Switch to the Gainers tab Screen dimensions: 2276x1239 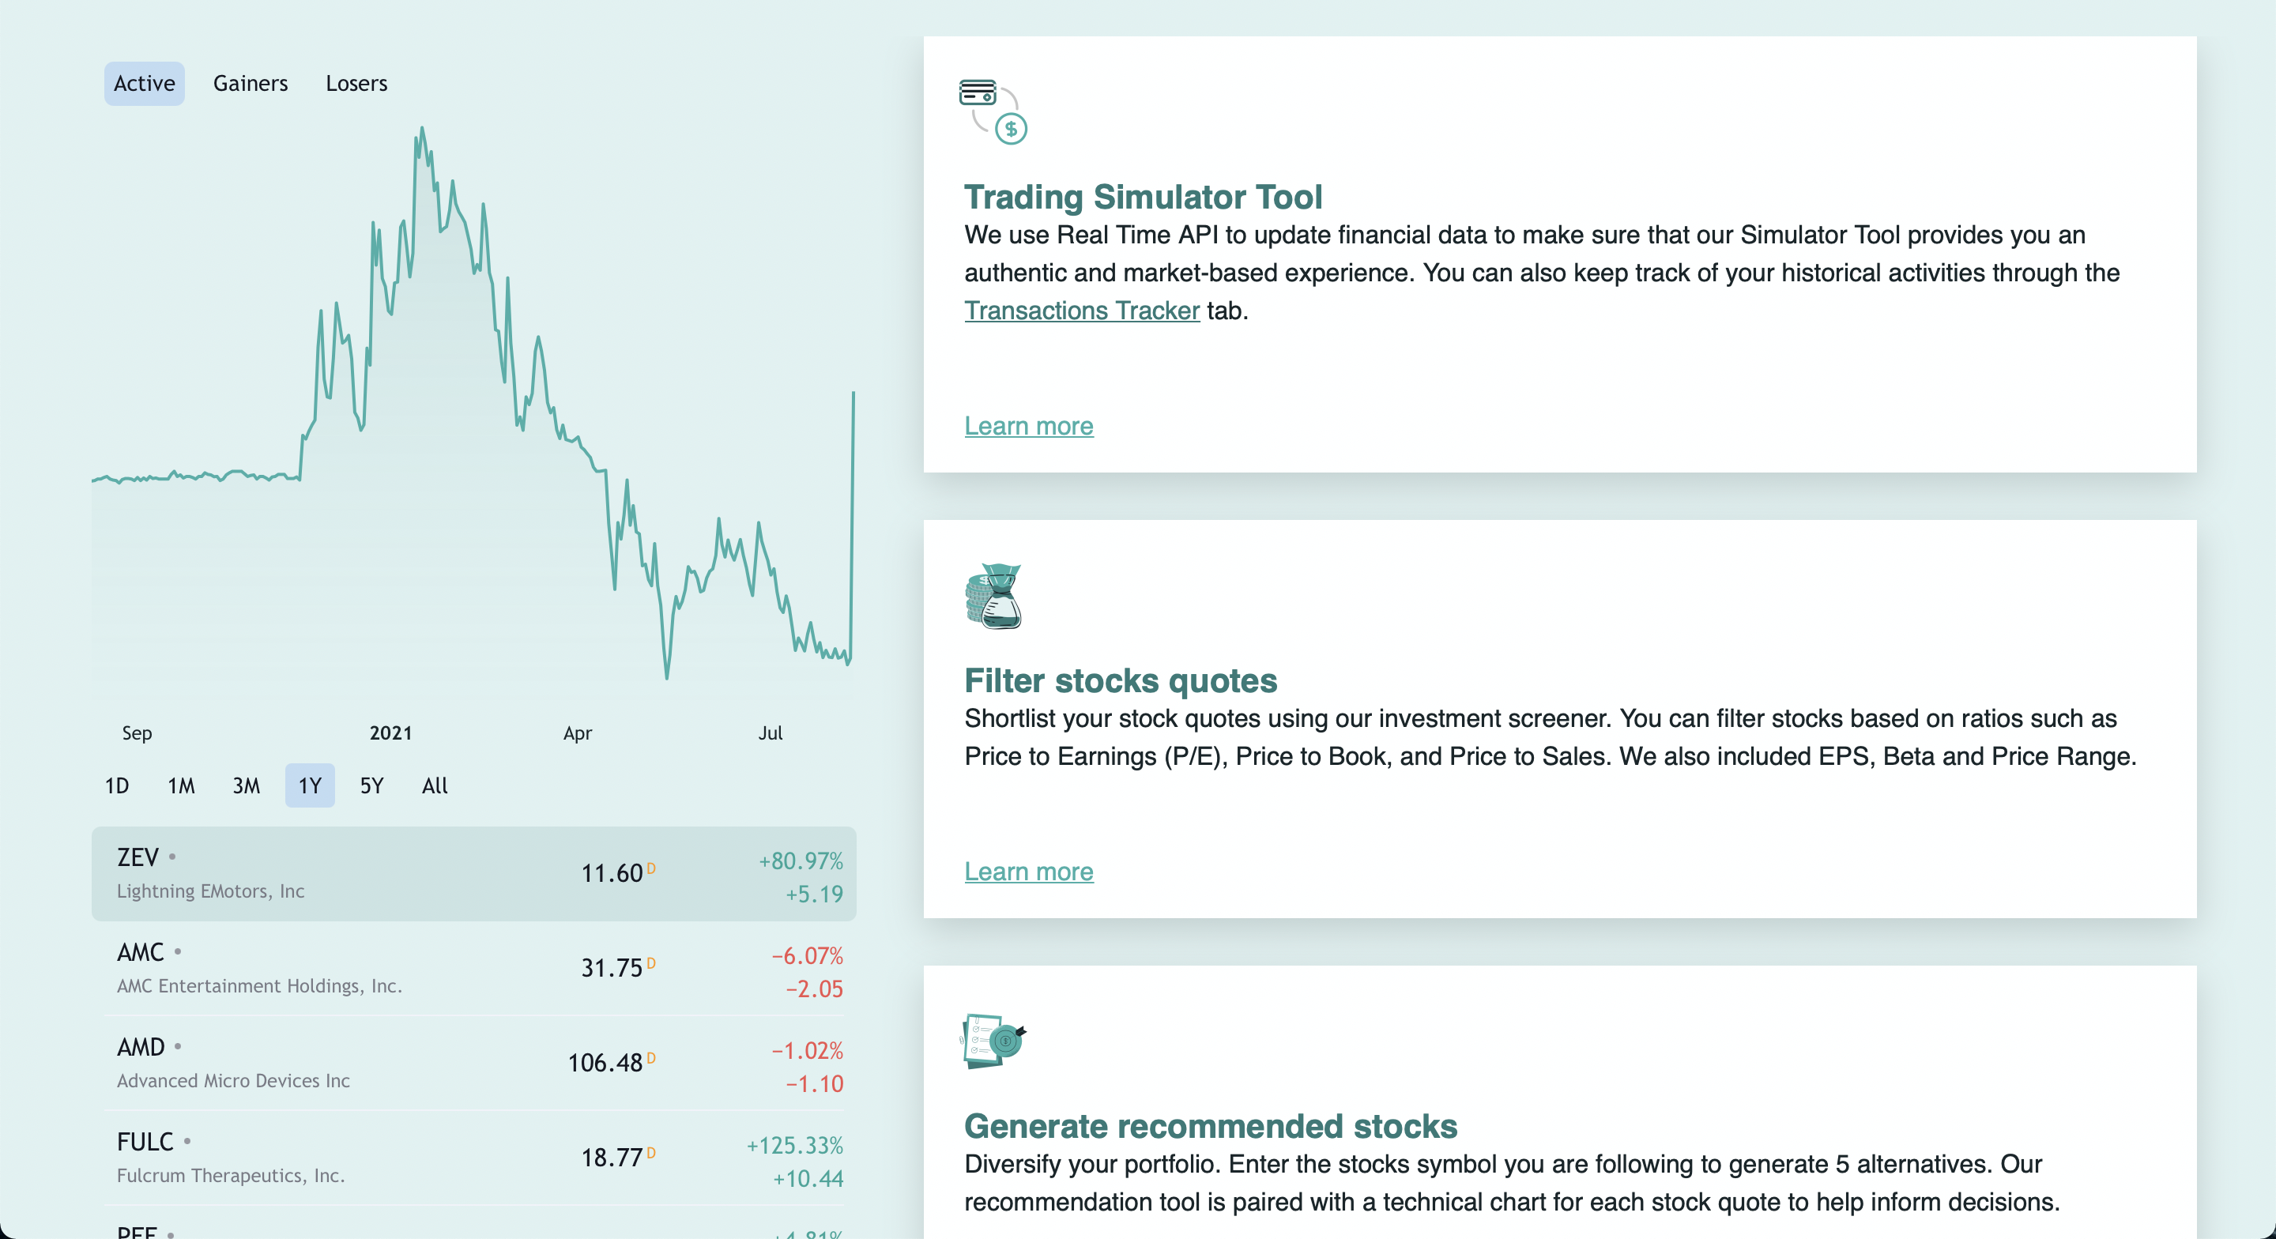250,83
